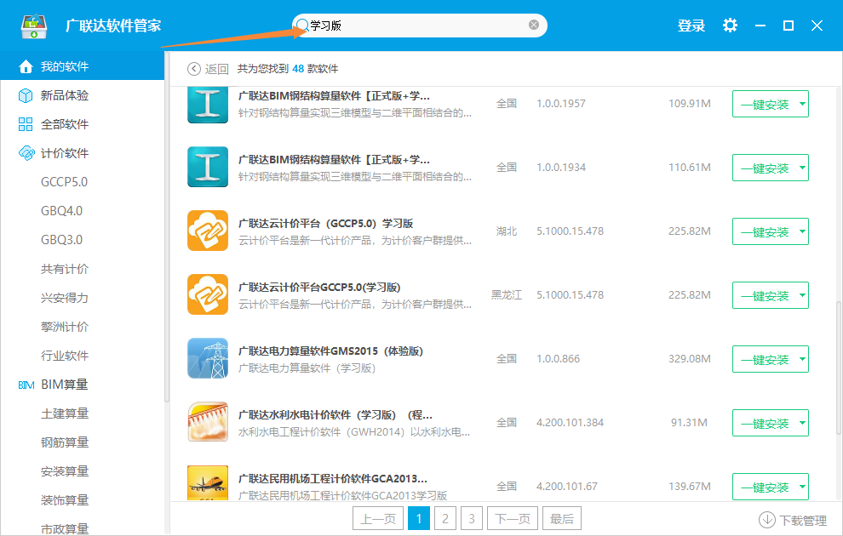Click BIM钢结构算量 1.0.0.1957 software icon
This screenshot has height=536, width=843.
click(x=208, y=104)
